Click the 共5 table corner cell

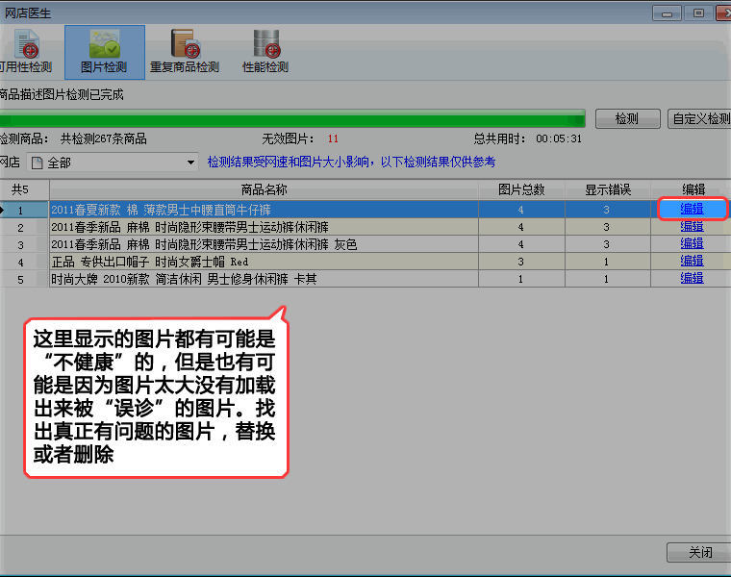[24, 189]
